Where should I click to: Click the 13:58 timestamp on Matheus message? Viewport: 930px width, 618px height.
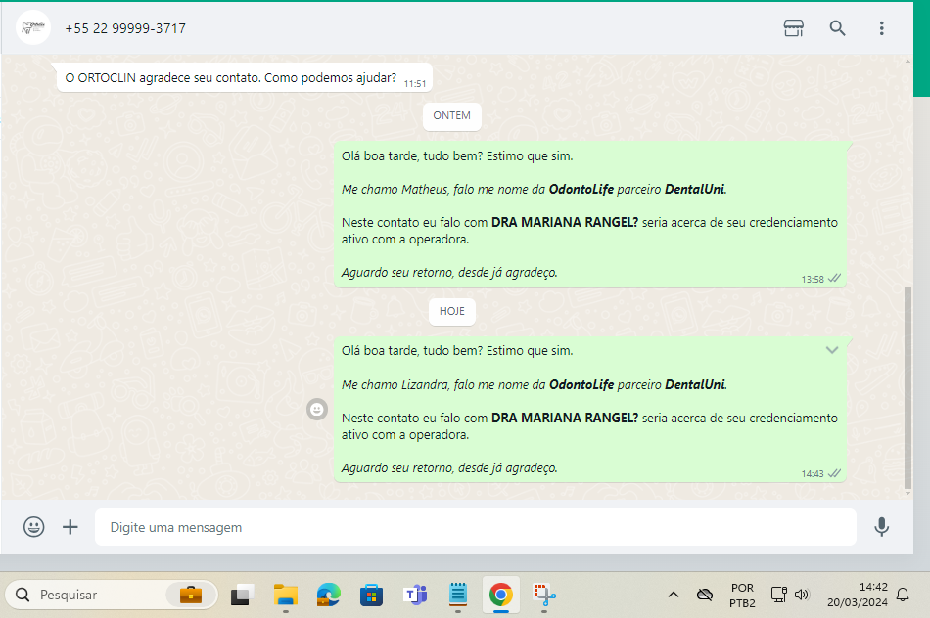coord(812,279)
